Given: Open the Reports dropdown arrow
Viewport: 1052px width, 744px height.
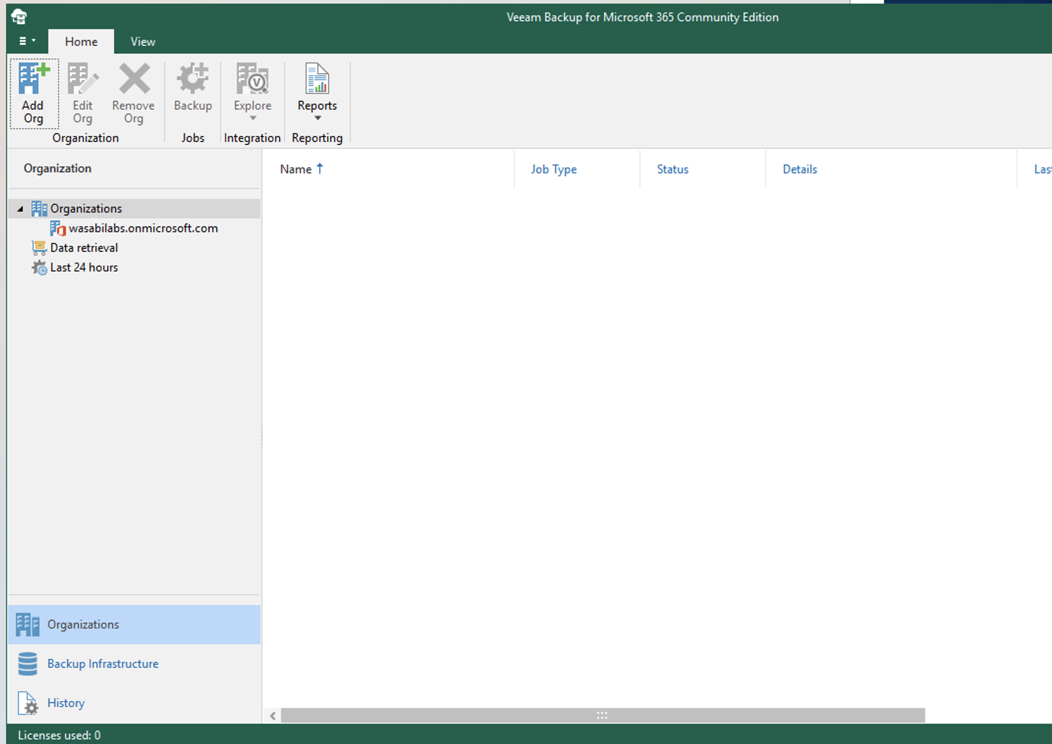Looking at the screenshot, I should (x=318, y=118).
